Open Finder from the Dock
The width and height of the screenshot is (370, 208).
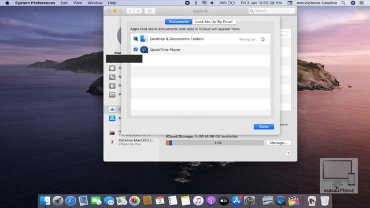[x=45, y=201]
